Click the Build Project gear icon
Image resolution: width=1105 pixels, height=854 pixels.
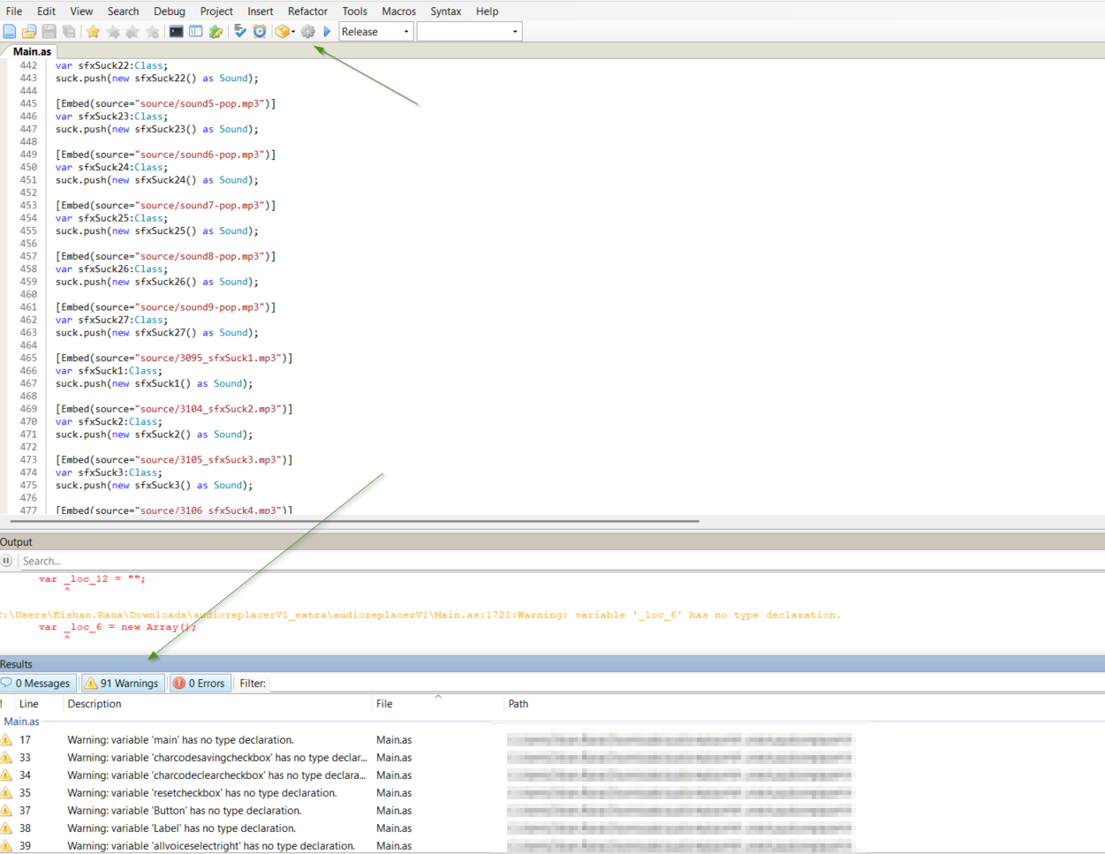pos(307,32)
